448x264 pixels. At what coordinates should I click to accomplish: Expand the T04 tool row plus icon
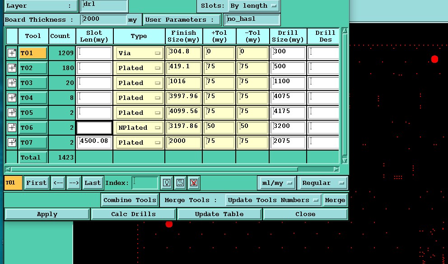[12, 98]
